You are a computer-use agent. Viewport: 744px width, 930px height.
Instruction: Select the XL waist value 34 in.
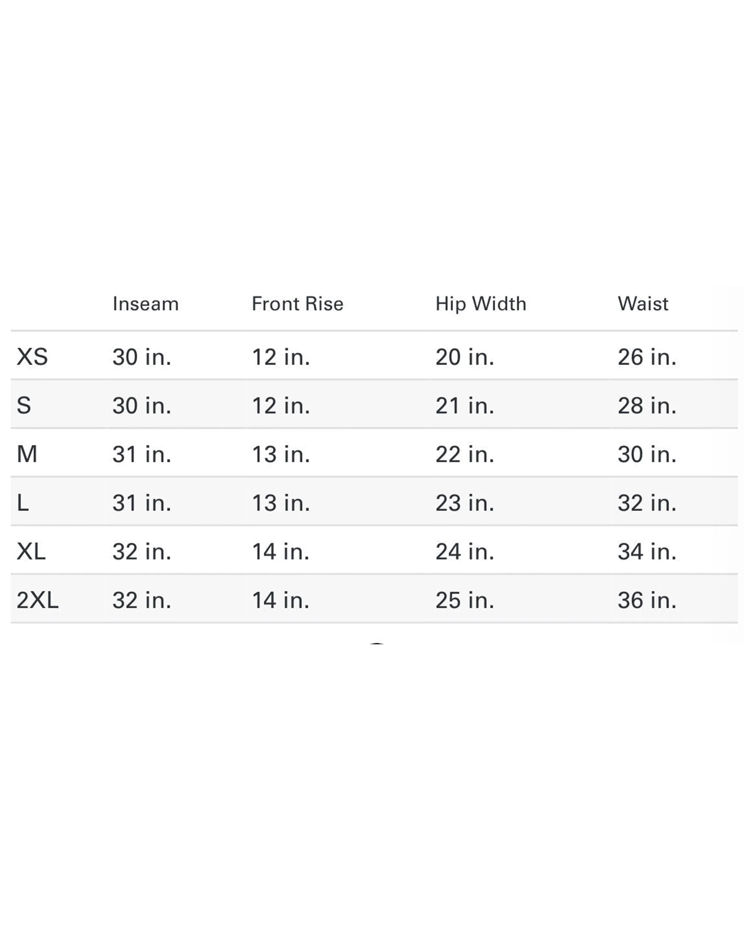[647, 552]
